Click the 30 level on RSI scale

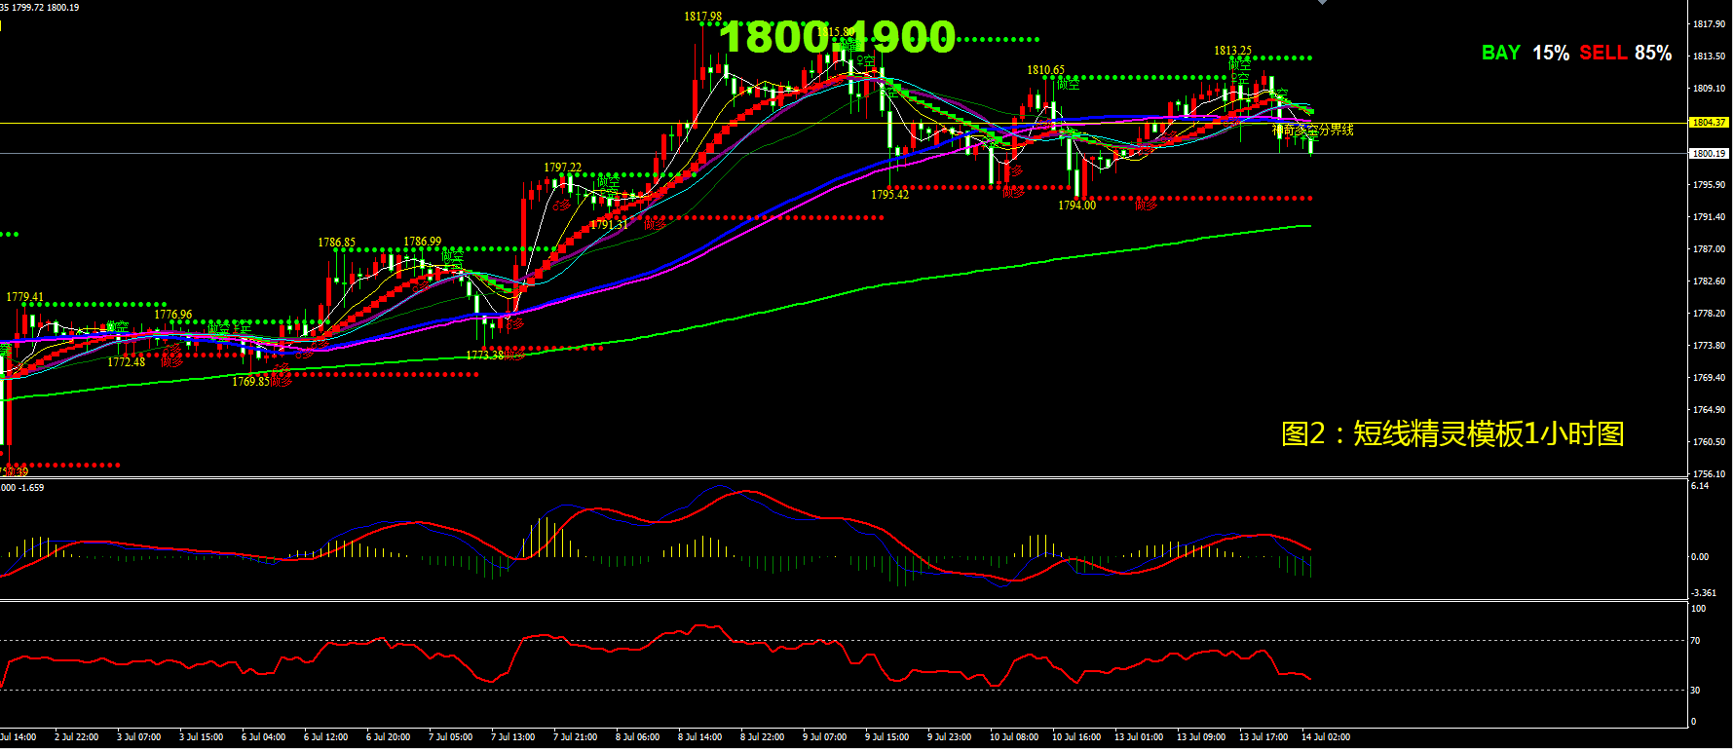click(x=1696, y=691)
